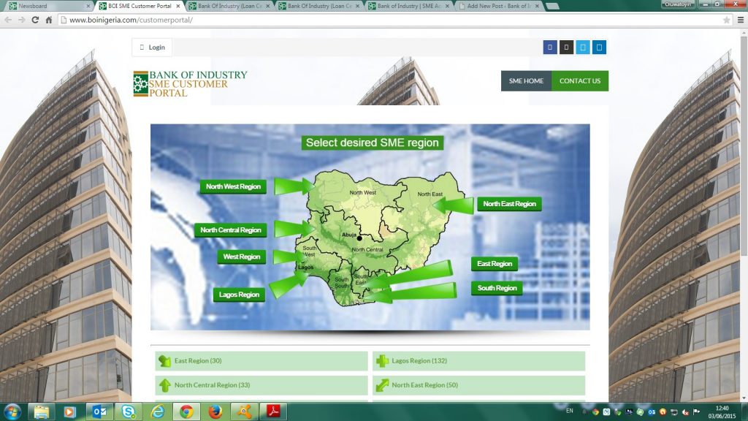Click the scrollbar up arrow
This screenshot has height=421, width=748.
[x=744, y=32]
